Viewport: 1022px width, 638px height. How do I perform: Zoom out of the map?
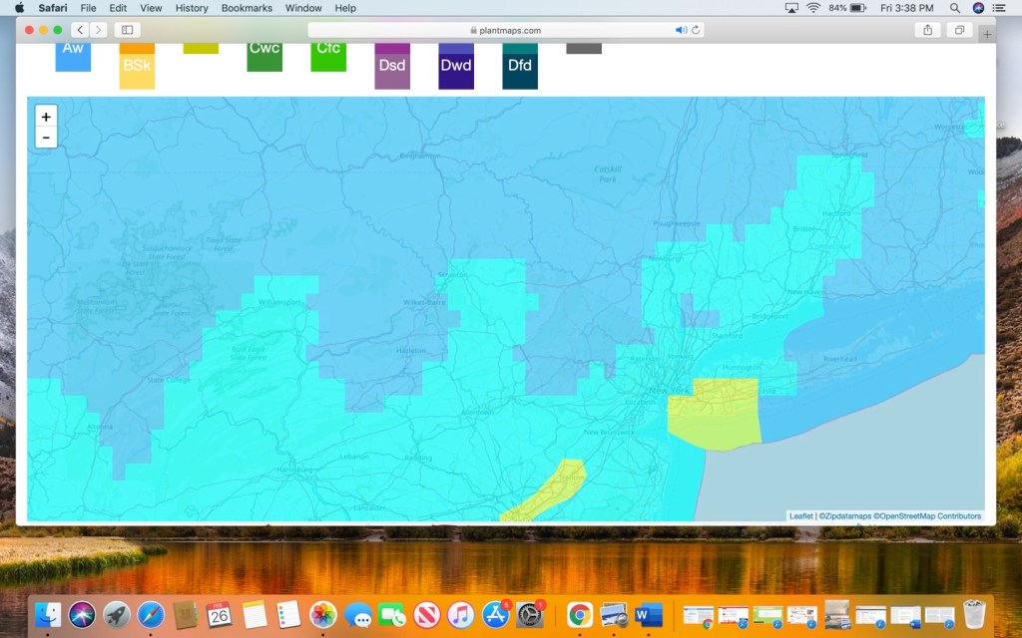46,138
